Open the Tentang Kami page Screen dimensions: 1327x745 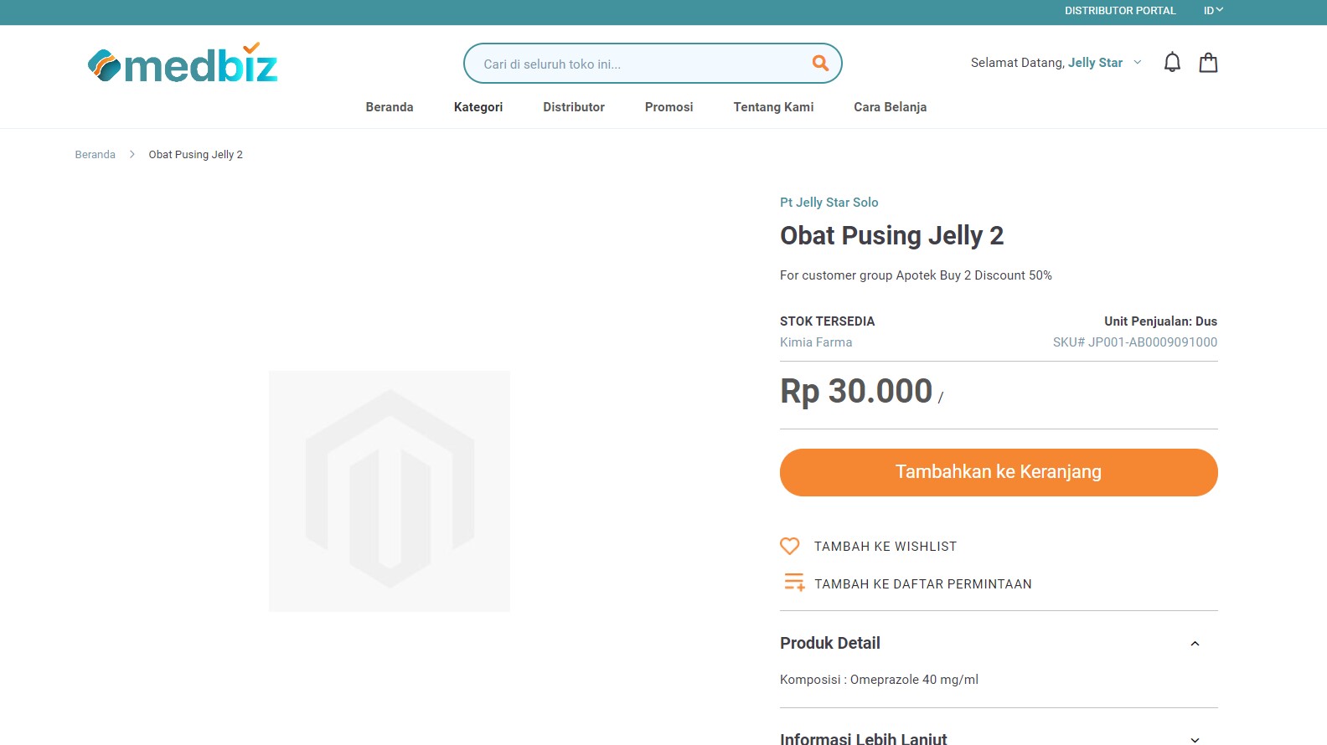point(772,106)
